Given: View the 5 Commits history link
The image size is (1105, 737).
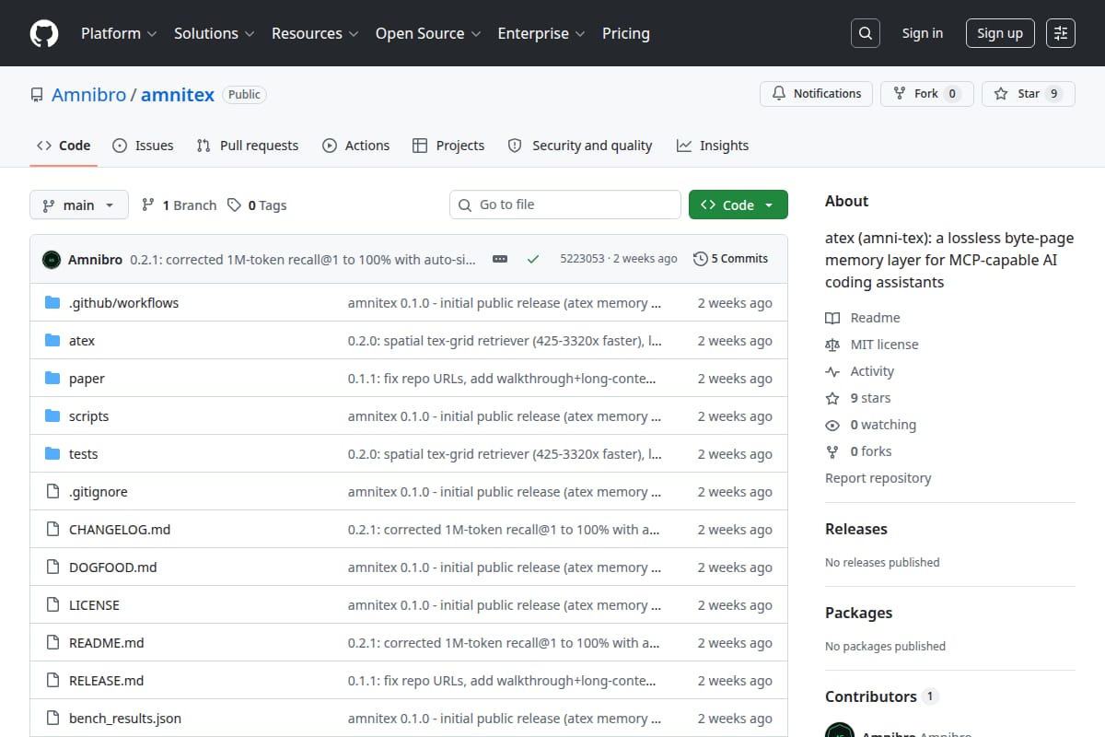Looking at the screenshot, I should 731,259.
